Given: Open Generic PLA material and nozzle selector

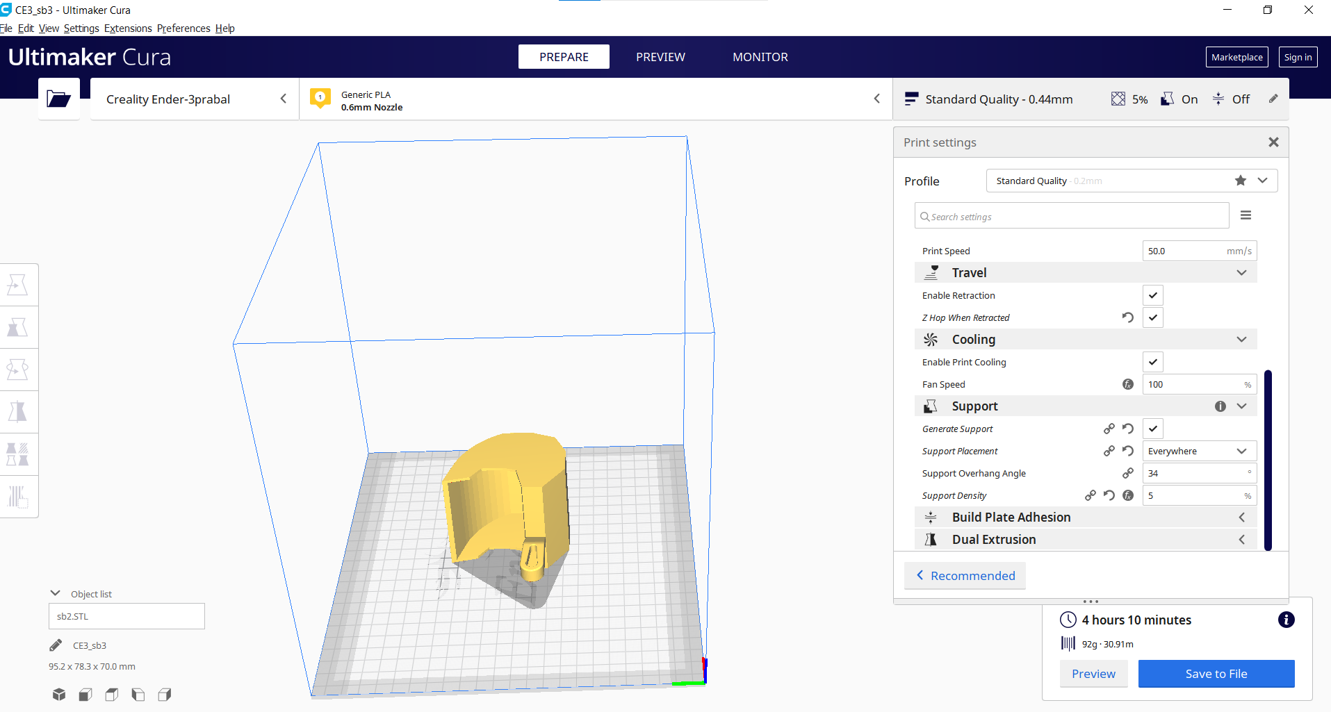Looking at the screenshot, I should tap(596, 99).
